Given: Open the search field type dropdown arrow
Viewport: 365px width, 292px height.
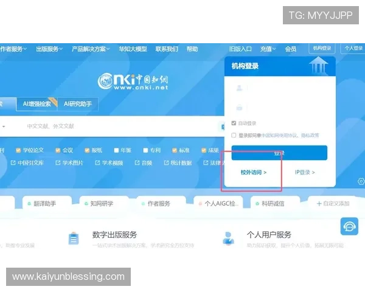Looking at the screenshot, I should pyautogui.click(x=4, y=127).
